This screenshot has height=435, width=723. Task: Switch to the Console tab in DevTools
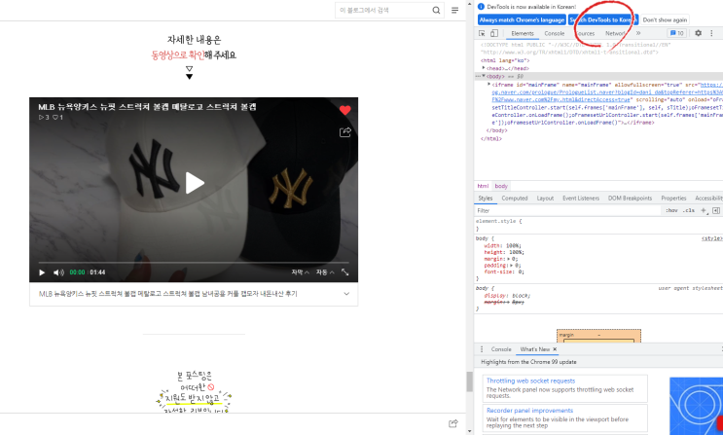click(555, 33)
